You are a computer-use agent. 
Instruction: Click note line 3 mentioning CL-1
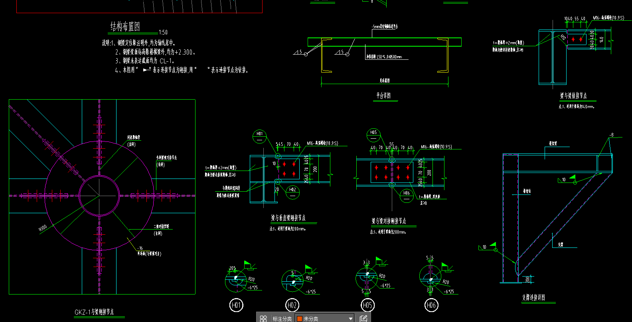tap(145, 61)
